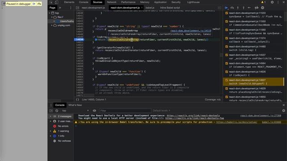This screenshot has width=287, height=161.
Task: Toggle the navigator sidebar icon beside file tabs
Action: click(x=78, y=8)
